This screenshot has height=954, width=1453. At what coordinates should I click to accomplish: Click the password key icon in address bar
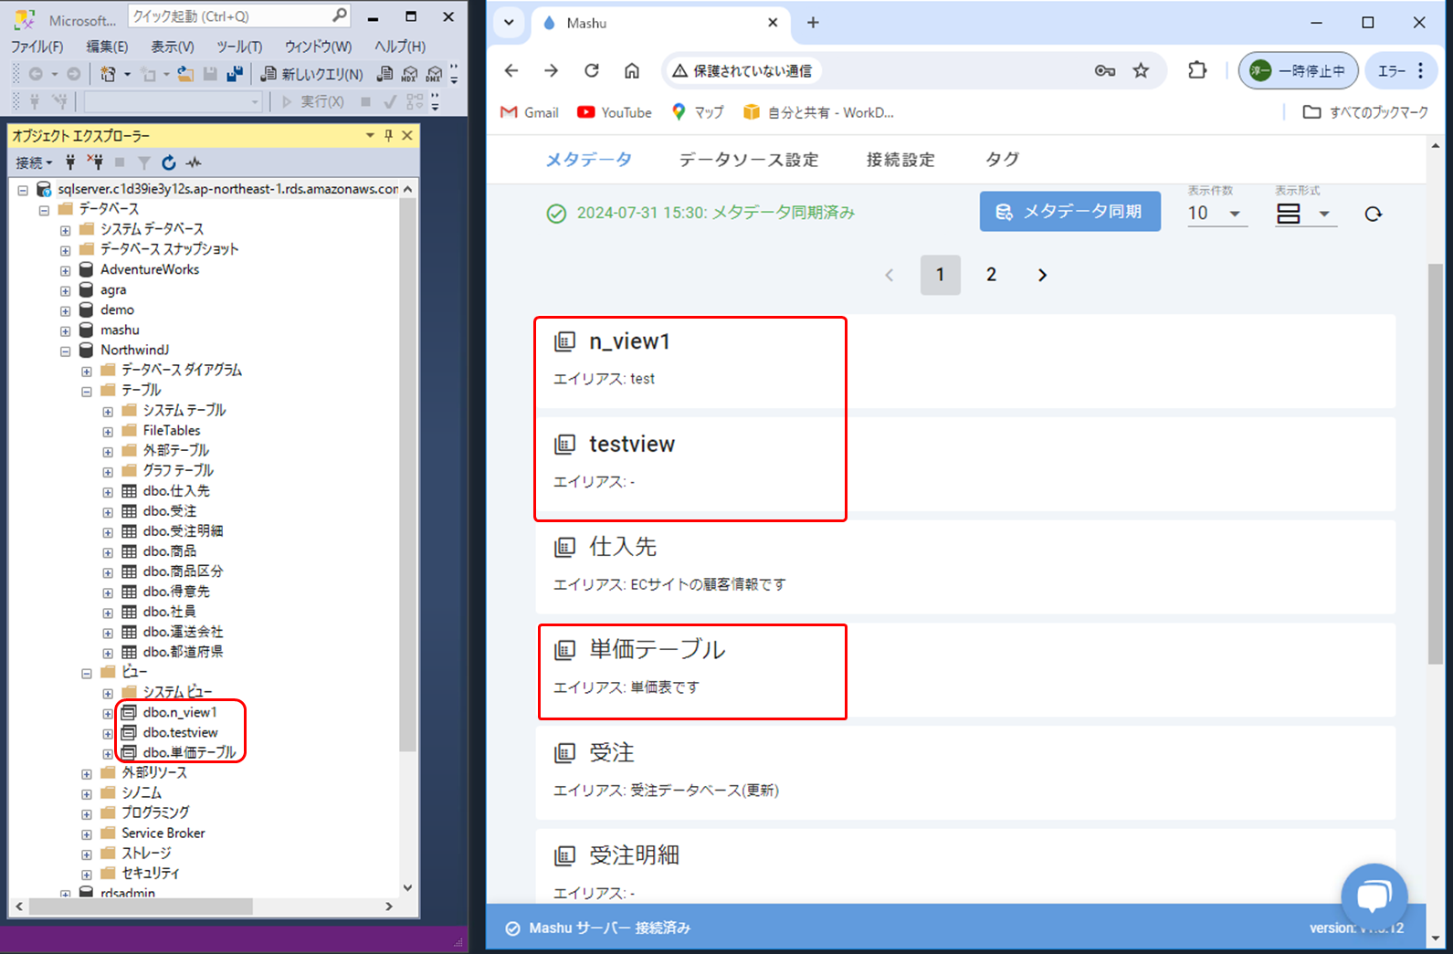pos(1104,70)
